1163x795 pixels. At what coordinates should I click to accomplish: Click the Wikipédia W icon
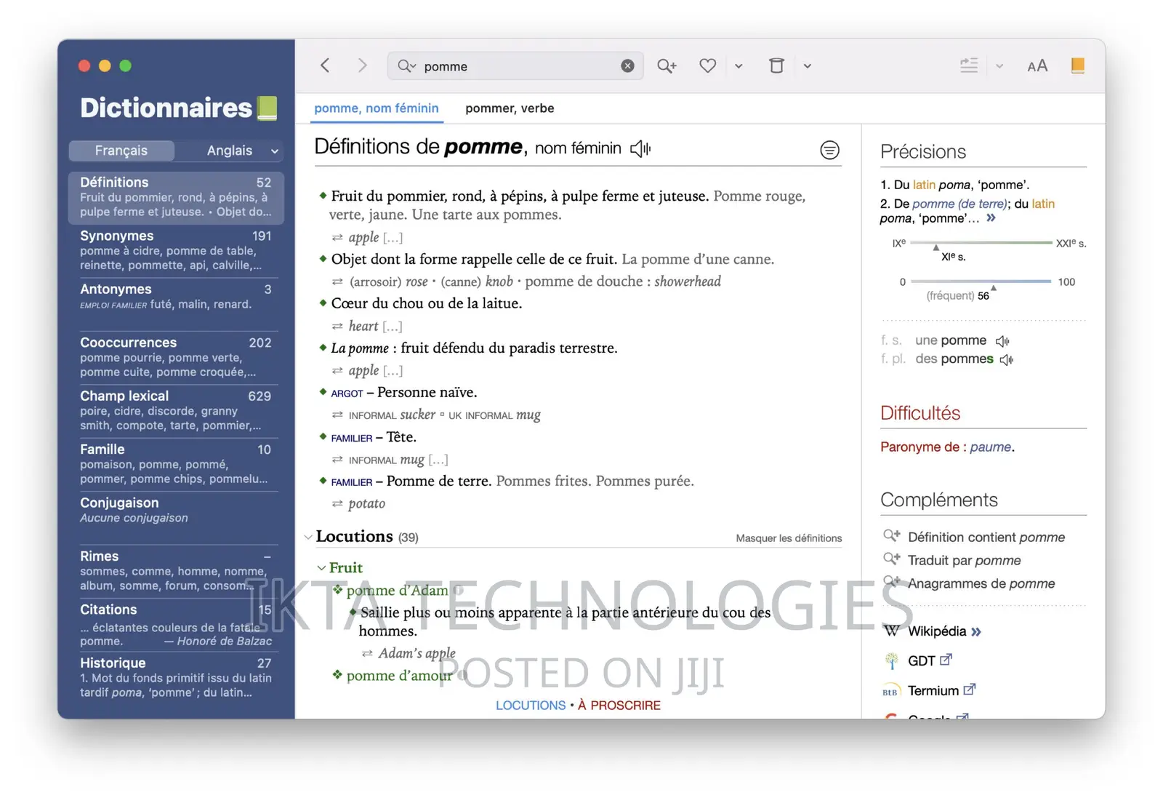pos(891,631)
